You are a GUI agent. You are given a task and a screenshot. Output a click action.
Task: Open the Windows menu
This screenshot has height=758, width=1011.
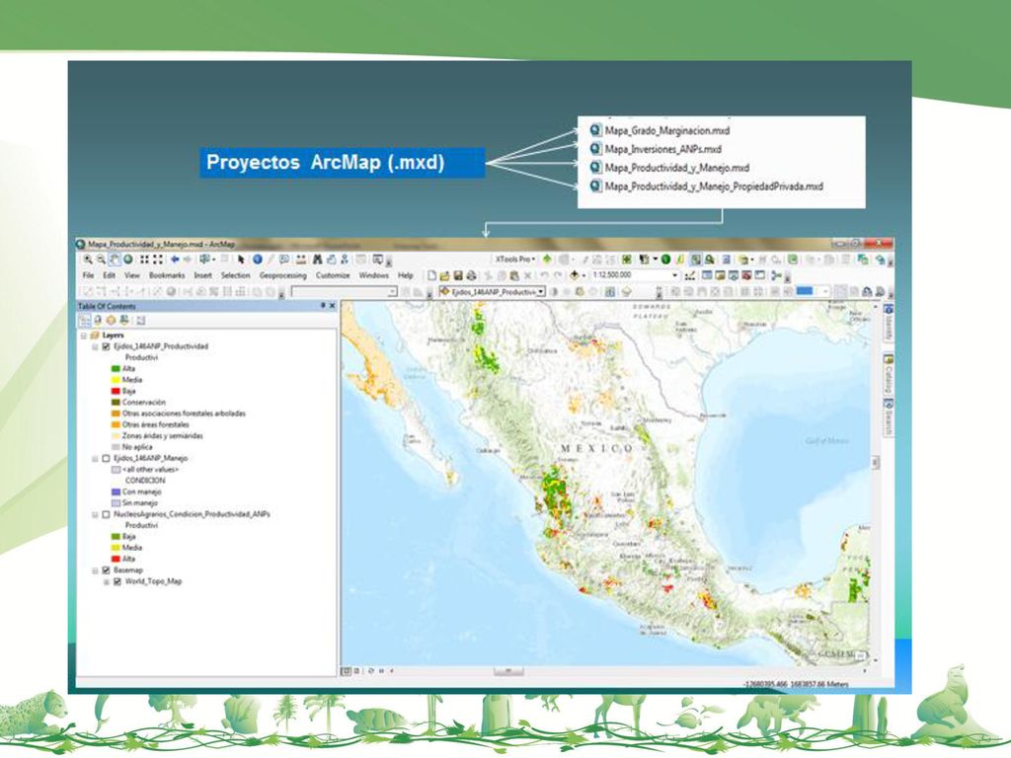tap(374, 275)
